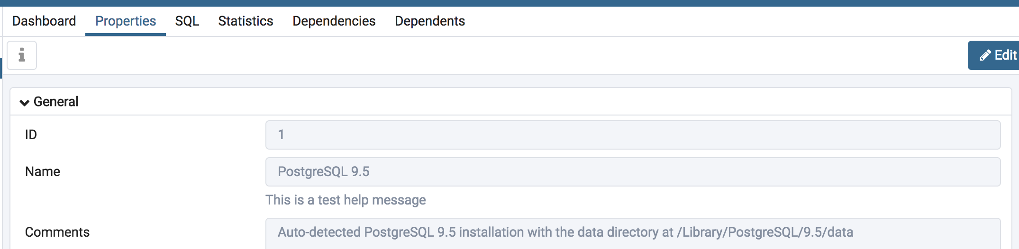The height and width of the screenshot is (249, 1019).
Task: Click the test help message text
Action: (346, 200)
